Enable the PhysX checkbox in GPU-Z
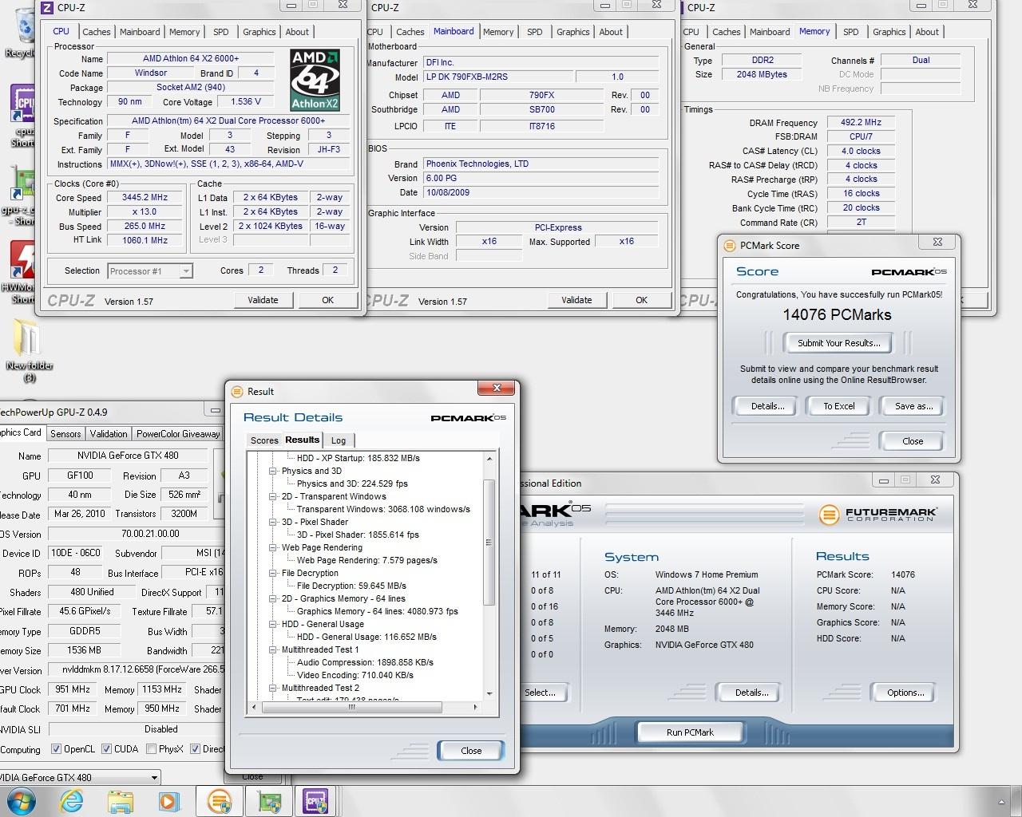 point(150,749)
